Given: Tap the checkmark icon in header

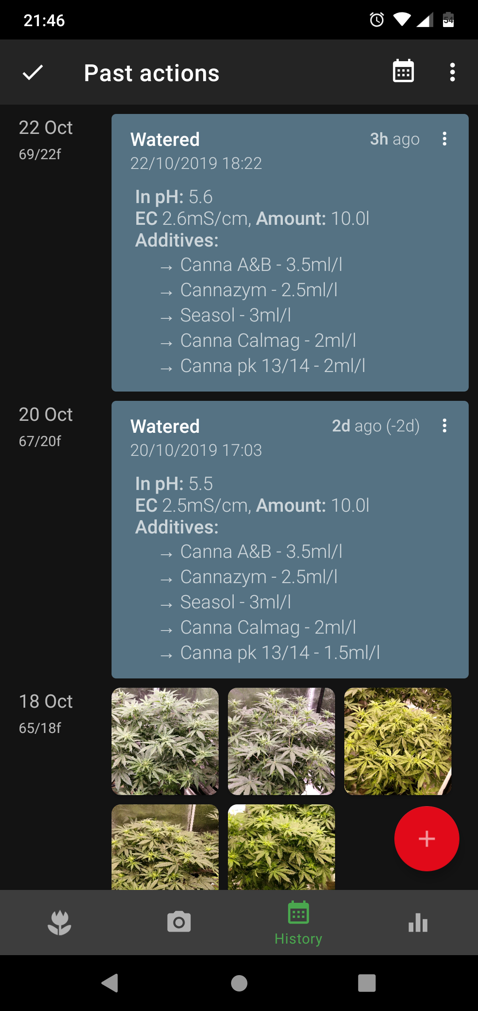Looking at the screenshot, I should [33, 72].
